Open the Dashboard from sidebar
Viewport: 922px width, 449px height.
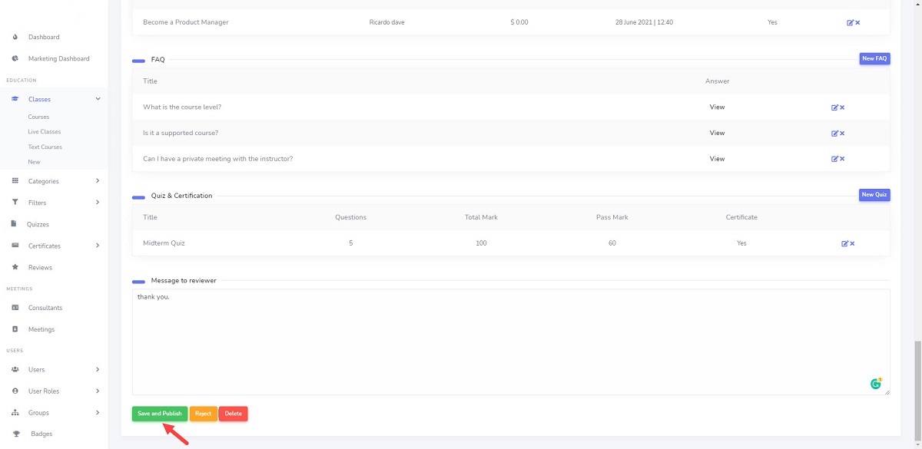44,37
